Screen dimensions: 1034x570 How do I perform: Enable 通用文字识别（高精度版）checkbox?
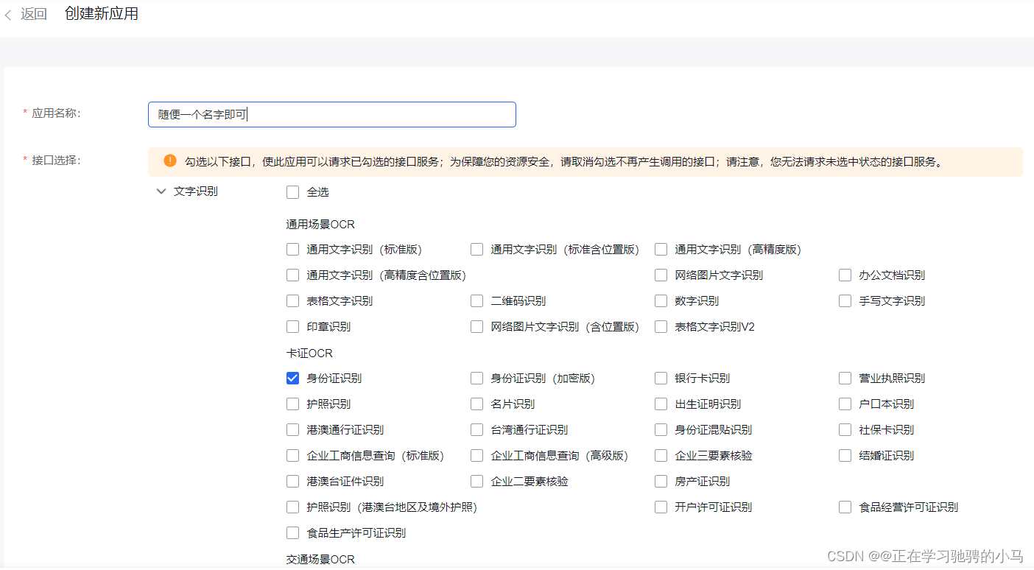(x=661, y=250)
